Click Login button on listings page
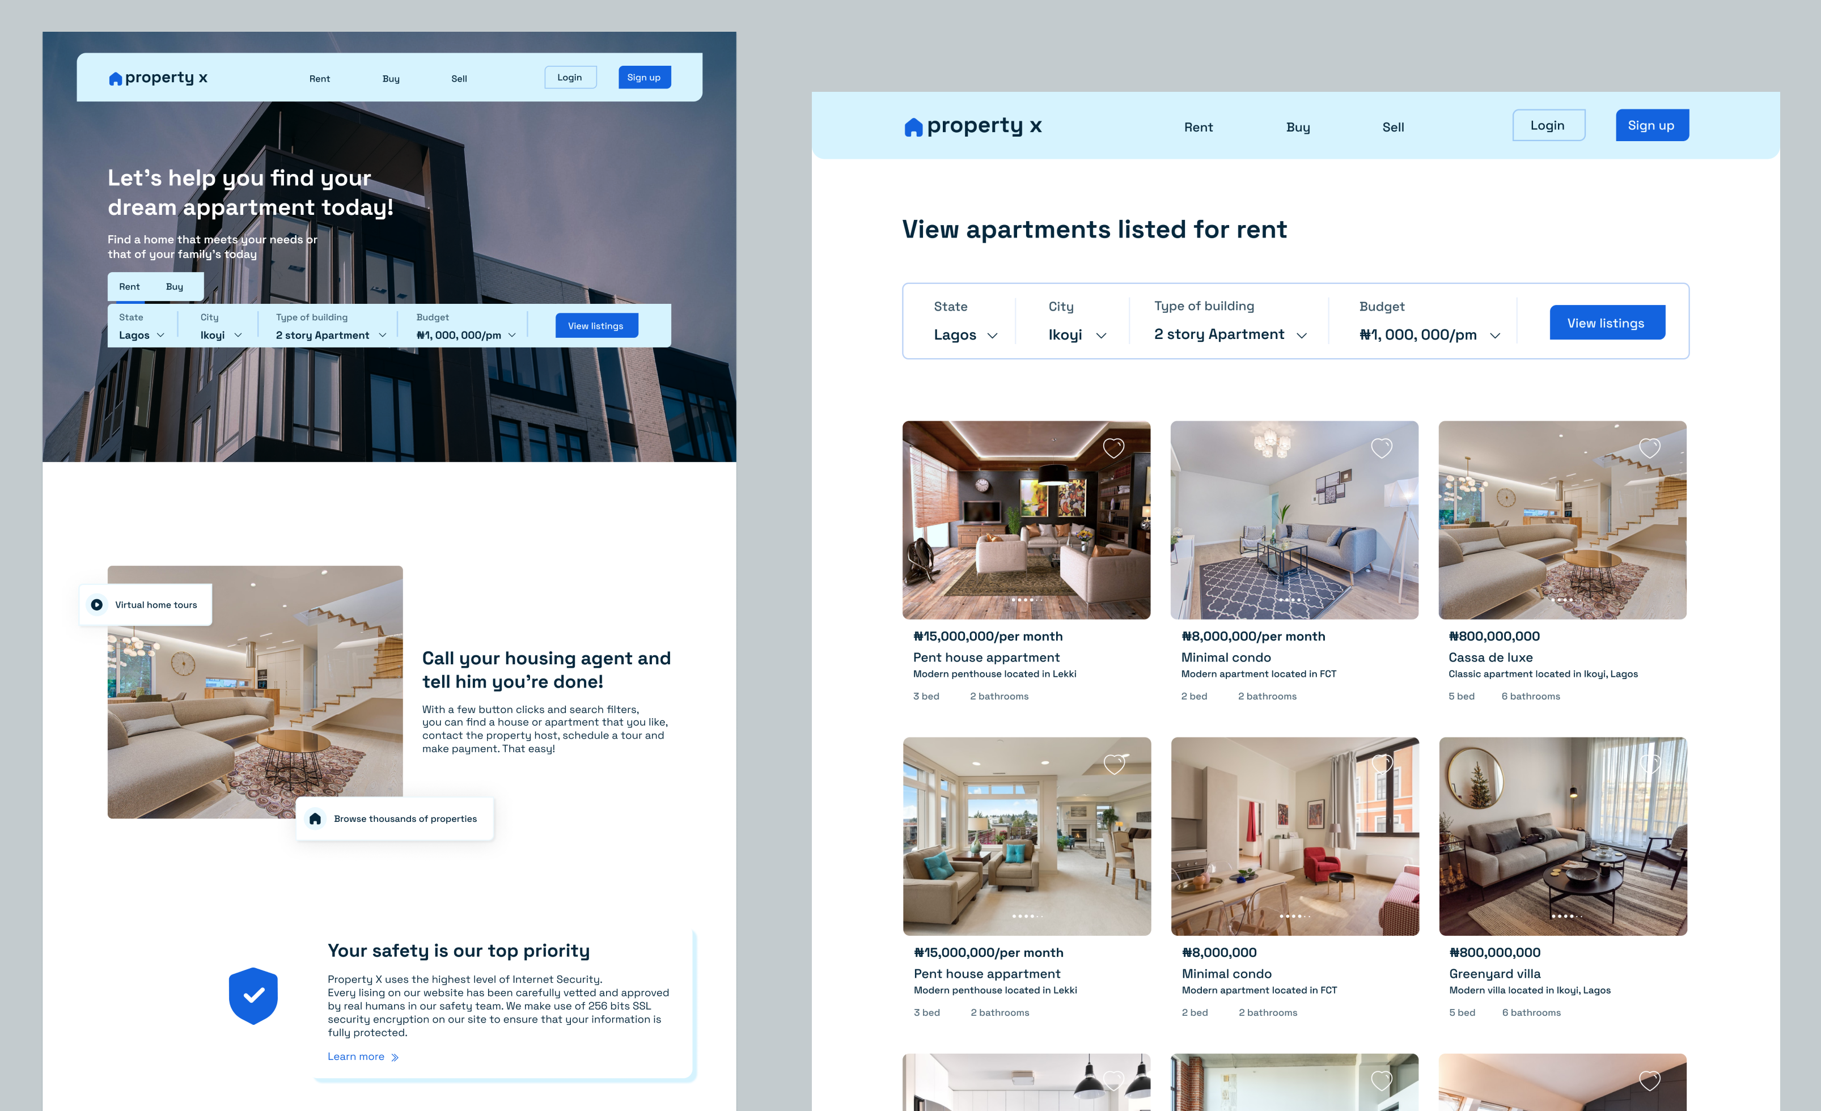This screenshot has height=1111, width=1821. pos(1548,126)
